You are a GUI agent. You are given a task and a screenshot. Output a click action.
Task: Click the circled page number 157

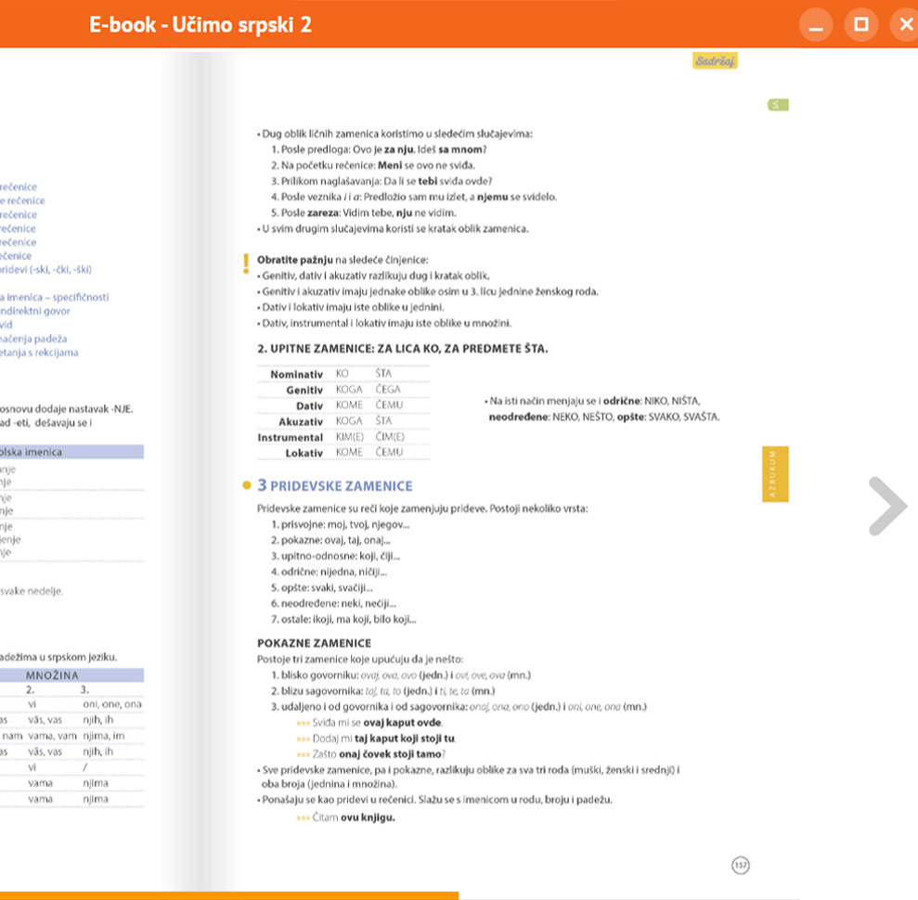click(740, 865)
